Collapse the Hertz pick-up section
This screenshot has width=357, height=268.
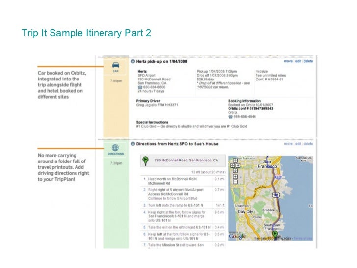tap(133, 61)
